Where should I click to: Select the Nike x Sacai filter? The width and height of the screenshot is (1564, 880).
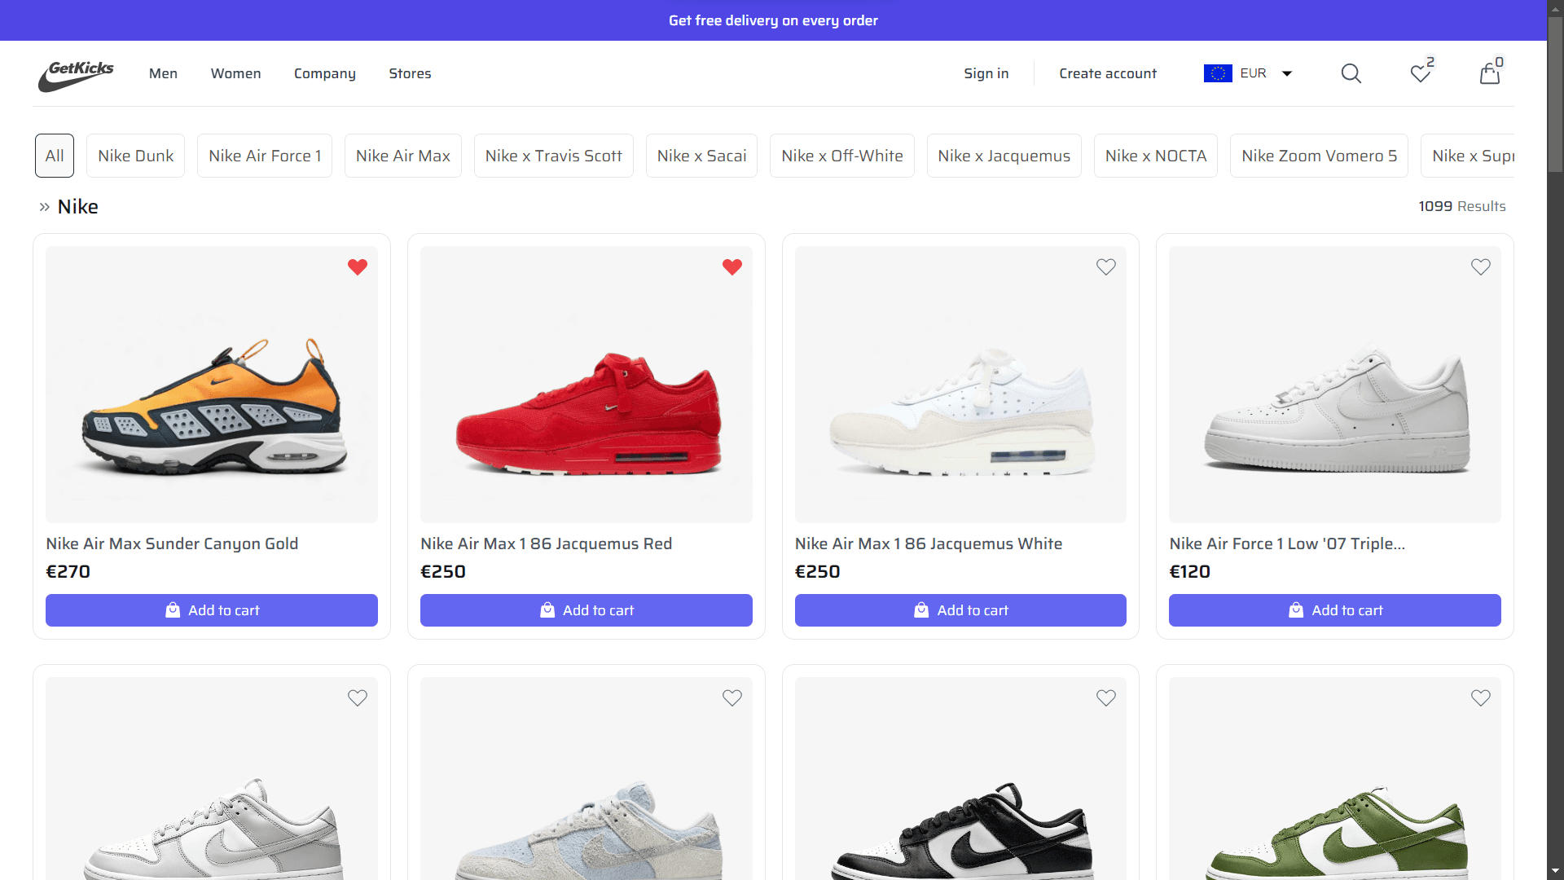(x=702, y=156)
